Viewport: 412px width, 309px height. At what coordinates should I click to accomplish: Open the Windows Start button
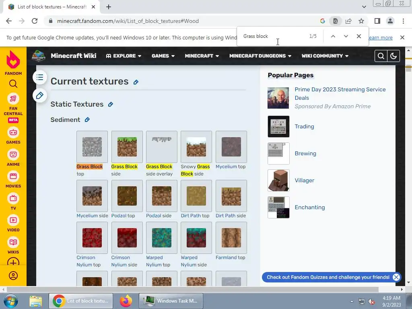tap(10, 301)
